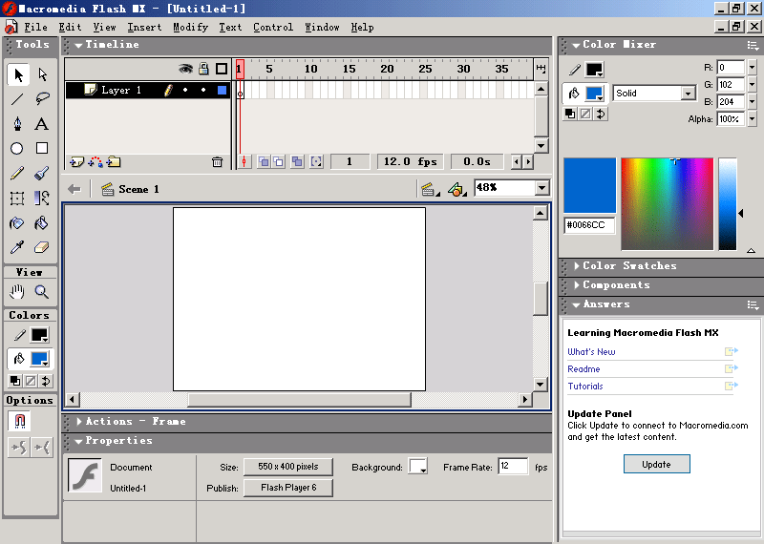Select the Paint Bucket tool
Image resolution: width=764 pixels, height=544 pixels.
pos(42,223)
